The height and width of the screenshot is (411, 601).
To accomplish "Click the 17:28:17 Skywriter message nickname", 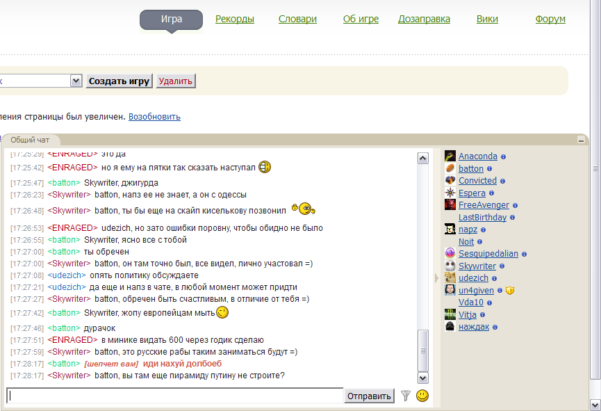I will 69,376.
